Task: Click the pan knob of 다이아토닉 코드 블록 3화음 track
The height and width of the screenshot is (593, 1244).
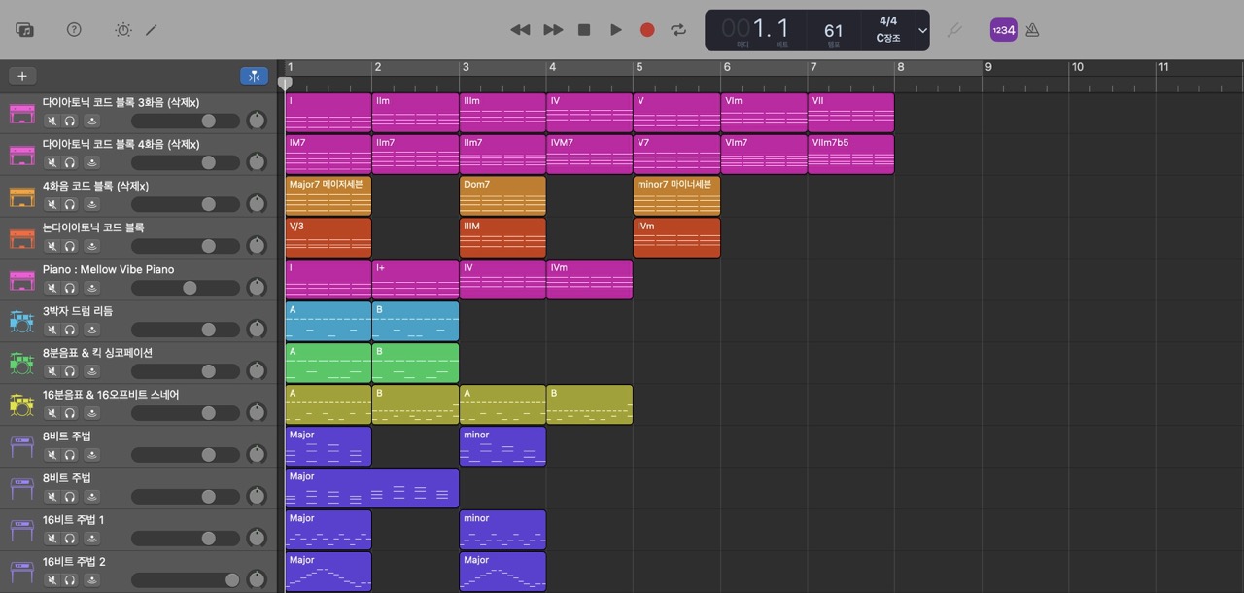Action: click(x=257, y=121)
